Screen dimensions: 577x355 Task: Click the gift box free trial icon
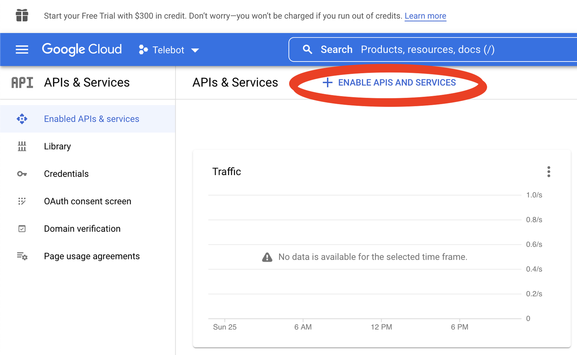(22, 15)
